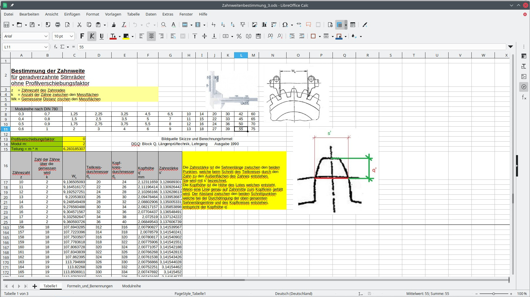530x297 pixels.
Task: Open the Format menu
Action: [x=93, y=14]
